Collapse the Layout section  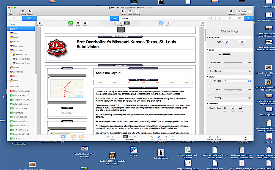tap(208, 77)
